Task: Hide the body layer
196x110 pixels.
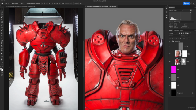Action: [x=170, y=62]
